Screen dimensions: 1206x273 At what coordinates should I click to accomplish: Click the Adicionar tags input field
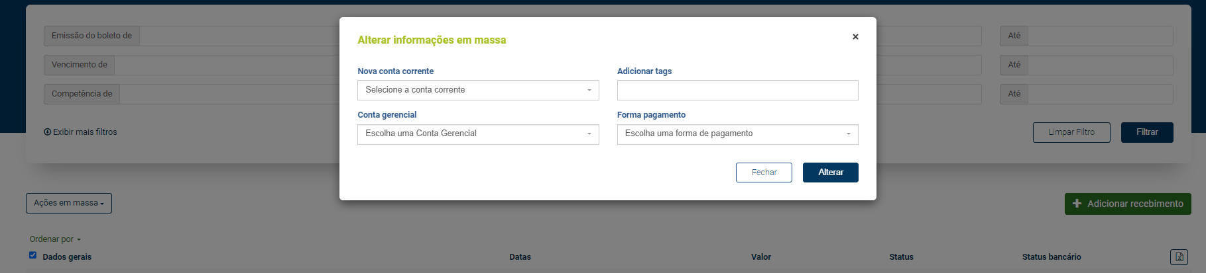click(x=737, y=90)
